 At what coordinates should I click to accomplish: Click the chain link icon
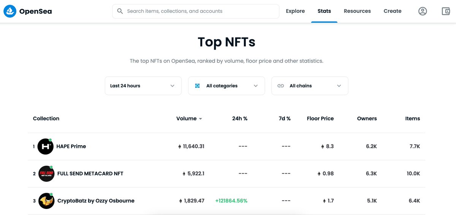click(x=280, y=86)
